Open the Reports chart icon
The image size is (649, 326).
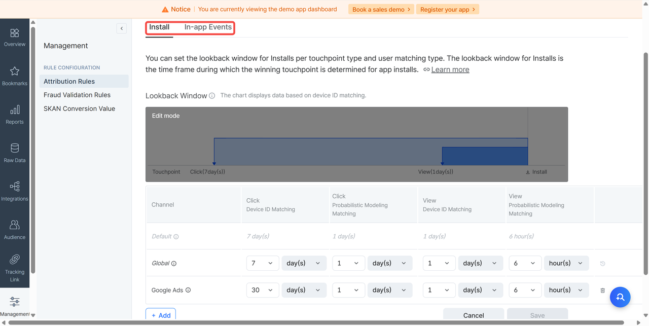coord(15,110)
